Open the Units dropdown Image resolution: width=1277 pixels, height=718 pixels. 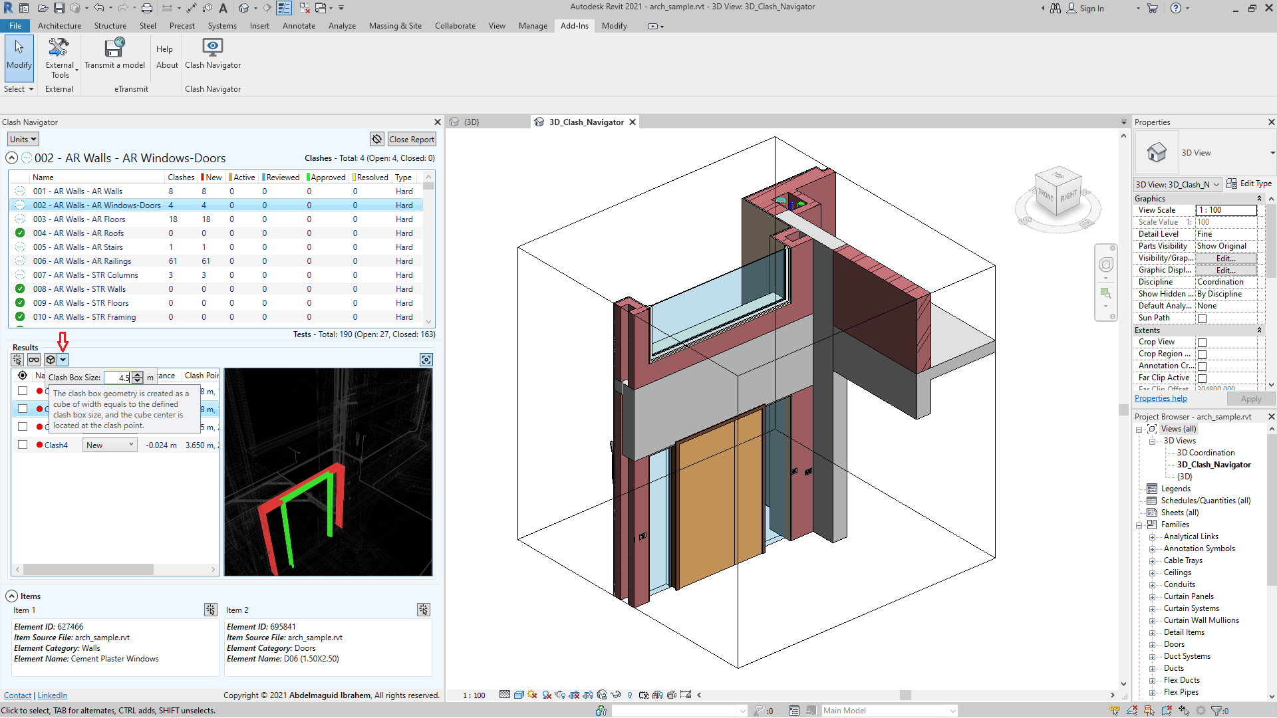(23, 139)
